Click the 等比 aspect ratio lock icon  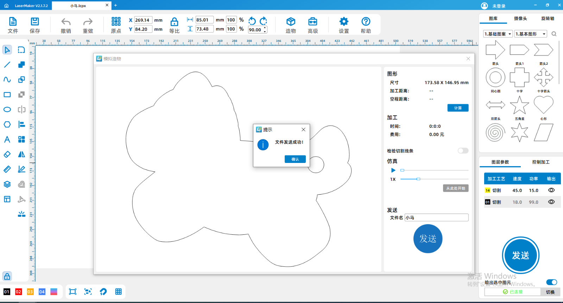(174, 21)
